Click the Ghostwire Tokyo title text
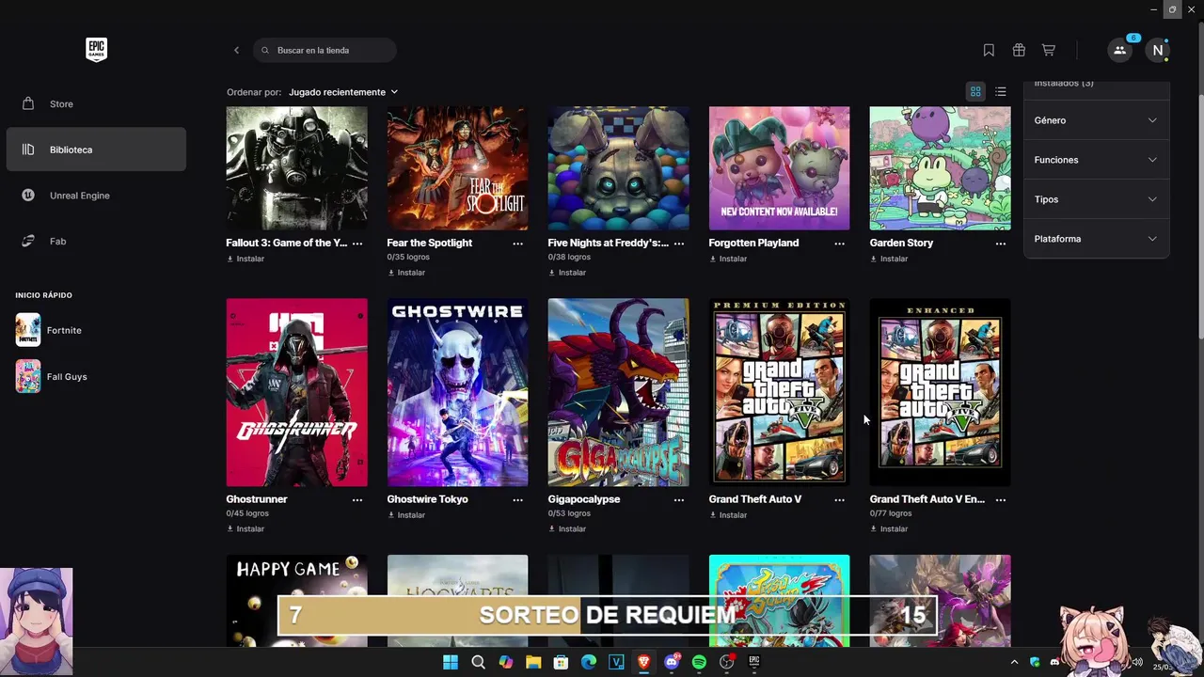This screenshot has height=677, width=1204. 427,499
